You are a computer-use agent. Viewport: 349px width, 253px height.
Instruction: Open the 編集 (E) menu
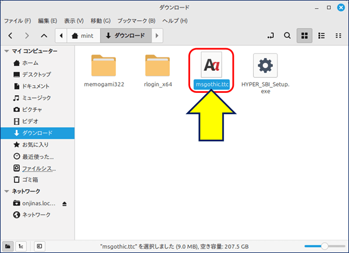click(48, 21)
